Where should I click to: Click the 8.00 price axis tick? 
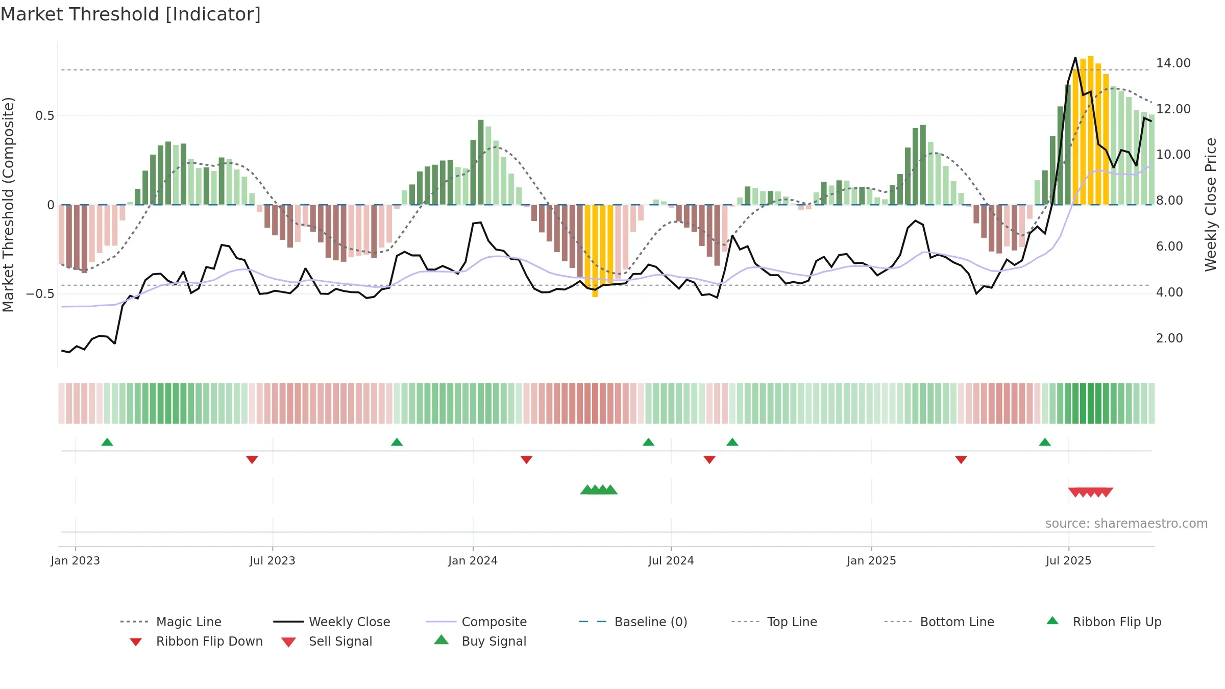click(x=1169, y=201)
